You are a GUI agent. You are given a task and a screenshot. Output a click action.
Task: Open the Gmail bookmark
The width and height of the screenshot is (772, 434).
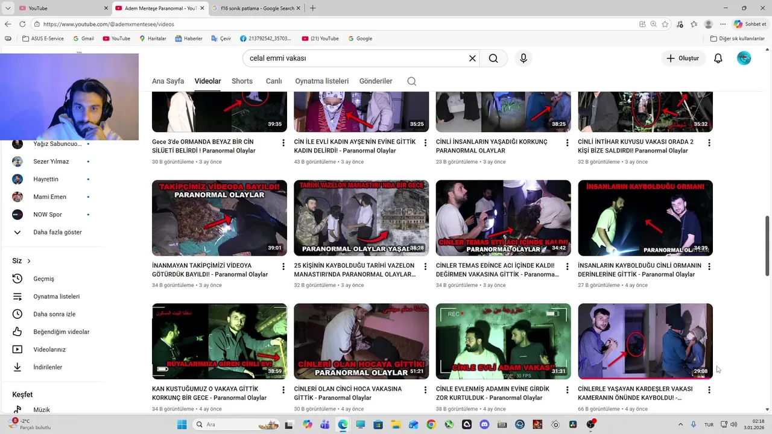click(x=83, y=39)
